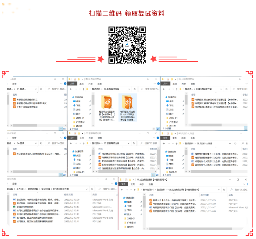256x239 pixels.
Task: Click the help icon in the 01.复试 window
Action: click(65, 83)
